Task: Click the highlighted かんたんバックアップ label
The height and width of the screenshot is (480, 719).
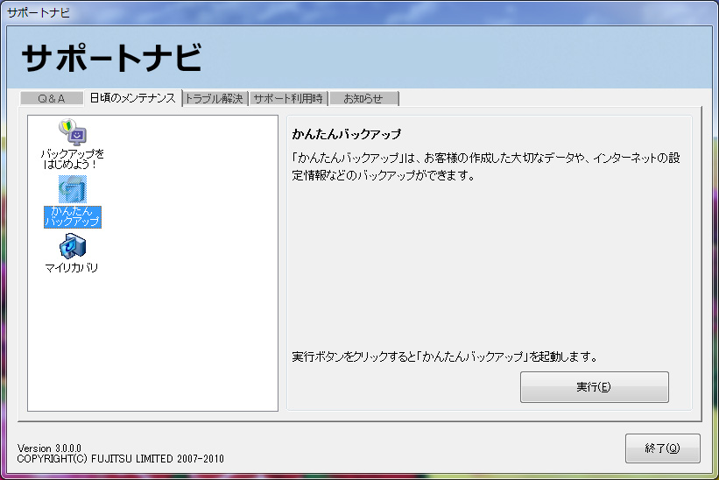Action: point(73,216)
